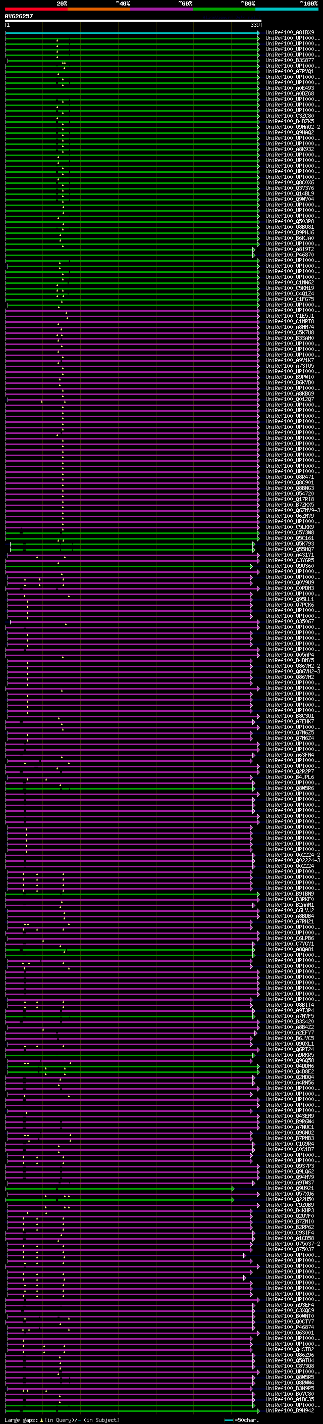Select label UniRef100_Q8R471
Screen dimensions: 323x1424
click(x=290, y=477)
